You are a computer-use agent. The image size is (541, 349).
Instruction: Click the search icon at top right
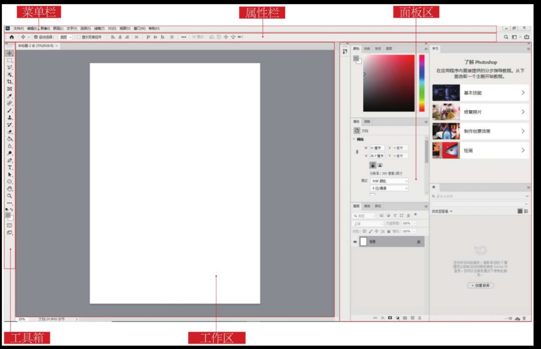tap(506, 37)
